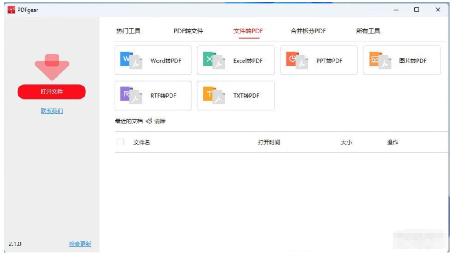
Task: Click the 最近的文档 heading
Action: [x=129, y=121]
